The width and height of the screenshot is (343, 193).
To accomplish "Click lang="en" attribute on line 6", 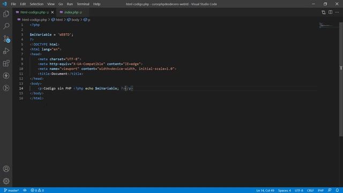I will pyautogui.click(x=50, y=49).
